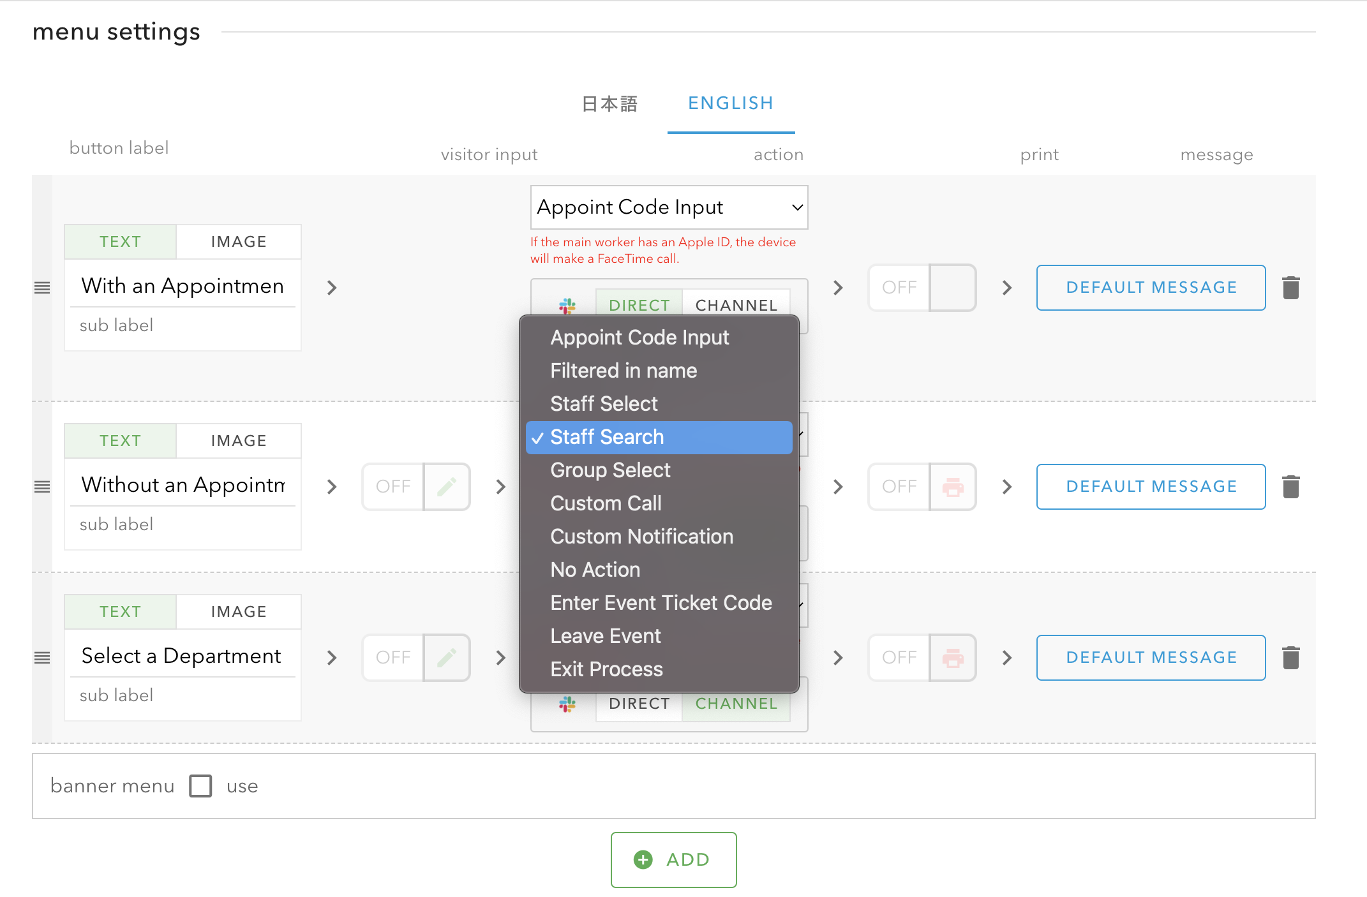Open the "Appoint Code Input" action dropdown
This screenshot has height=897, width=1367.
pos(668,207)
